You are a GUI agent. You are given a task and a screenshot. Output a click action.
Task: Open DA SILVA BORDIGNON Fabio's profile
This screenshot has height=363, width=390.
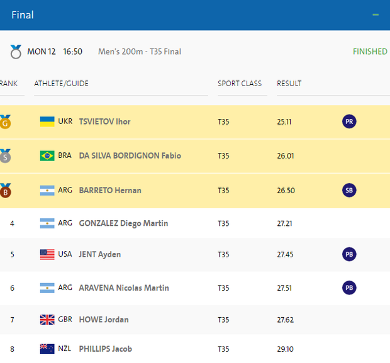[x=130, y=156]
